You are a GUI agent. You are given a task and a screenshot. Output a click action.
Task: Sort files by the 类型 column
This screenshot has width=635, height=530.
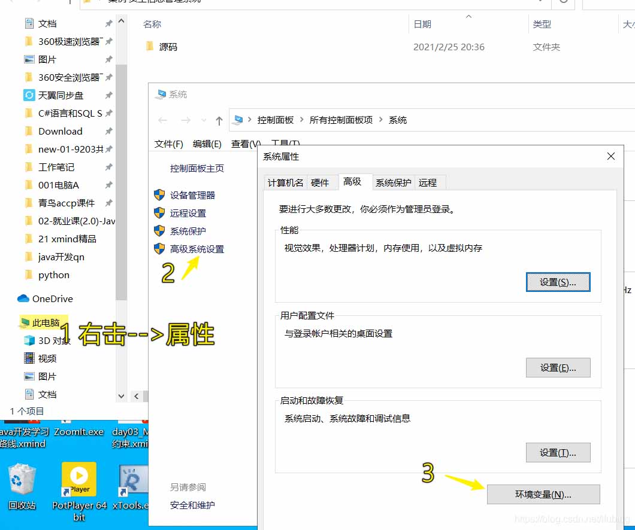542,25
